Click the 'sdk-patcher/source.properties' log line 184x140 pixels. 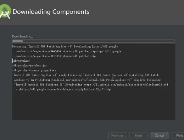pyautogui.click(x=34, y=70)
